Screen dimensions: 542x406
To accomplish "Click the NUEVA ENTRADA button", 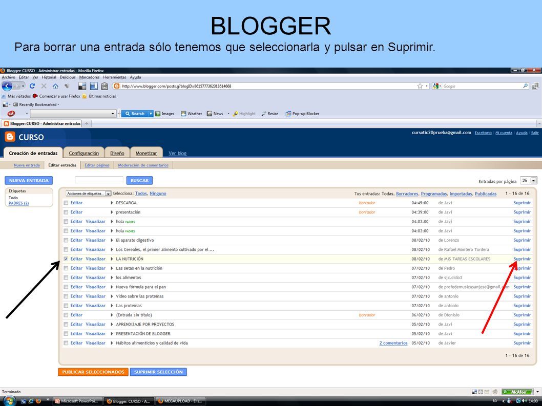I will pyautogui.click(x=29, y=180).
